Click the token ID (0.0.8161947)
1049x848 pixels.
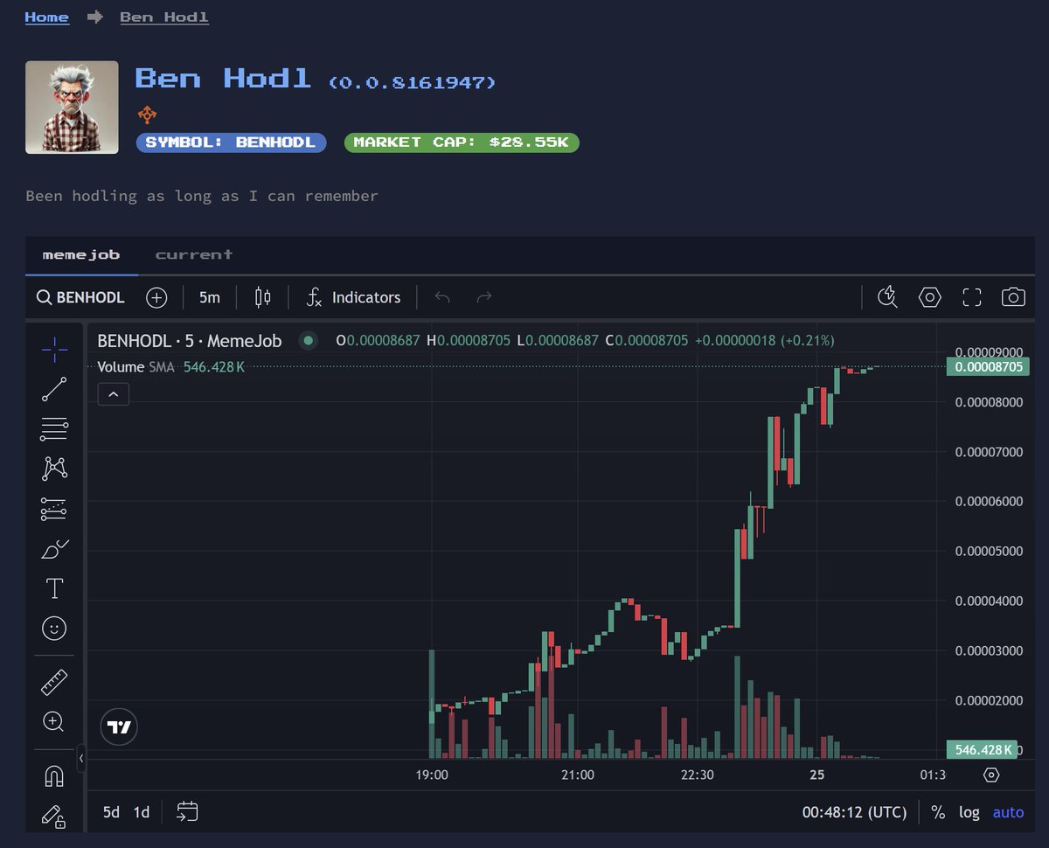(x=413, y=82)
